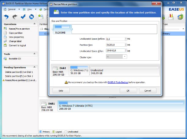This screenshot has width=187, height=139.
Task: Click the Primary legend swatch
Action: pos(40,132)
